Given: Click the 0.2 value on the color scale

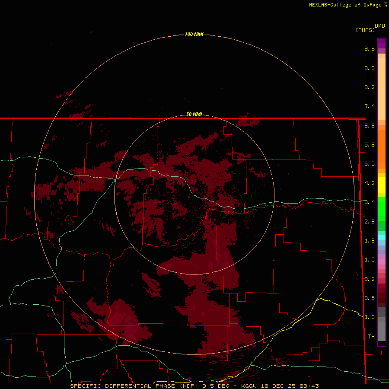Looking at the screenshot, I should 370,279.
